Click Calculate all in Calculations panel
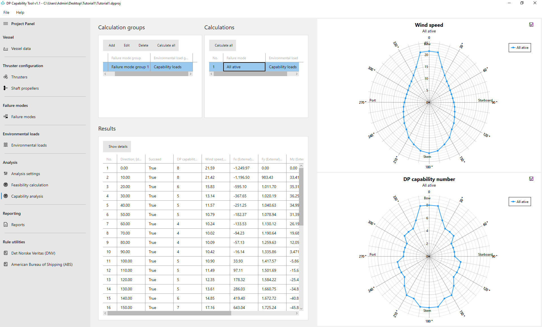 [224, 45]
